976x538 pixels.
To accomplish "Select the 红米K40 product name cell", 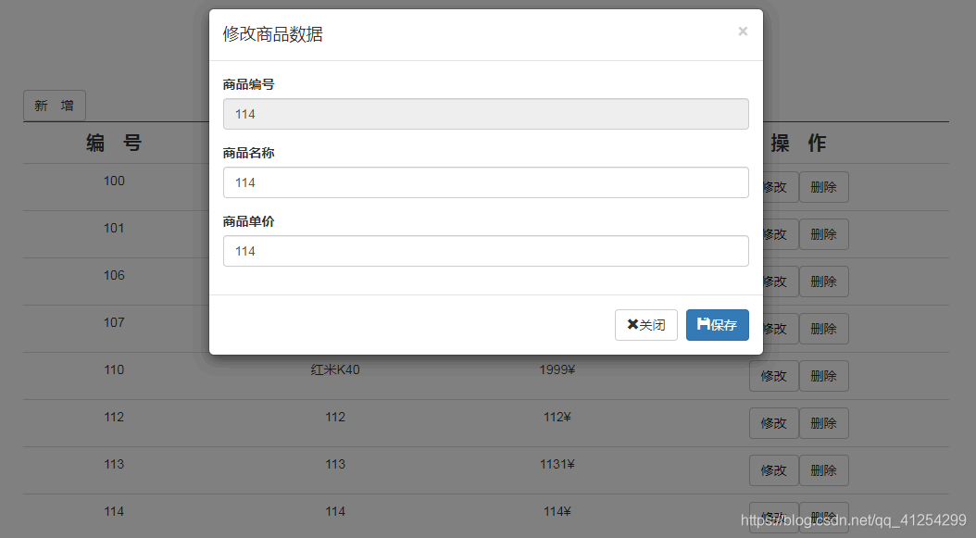I will (335, 369).
